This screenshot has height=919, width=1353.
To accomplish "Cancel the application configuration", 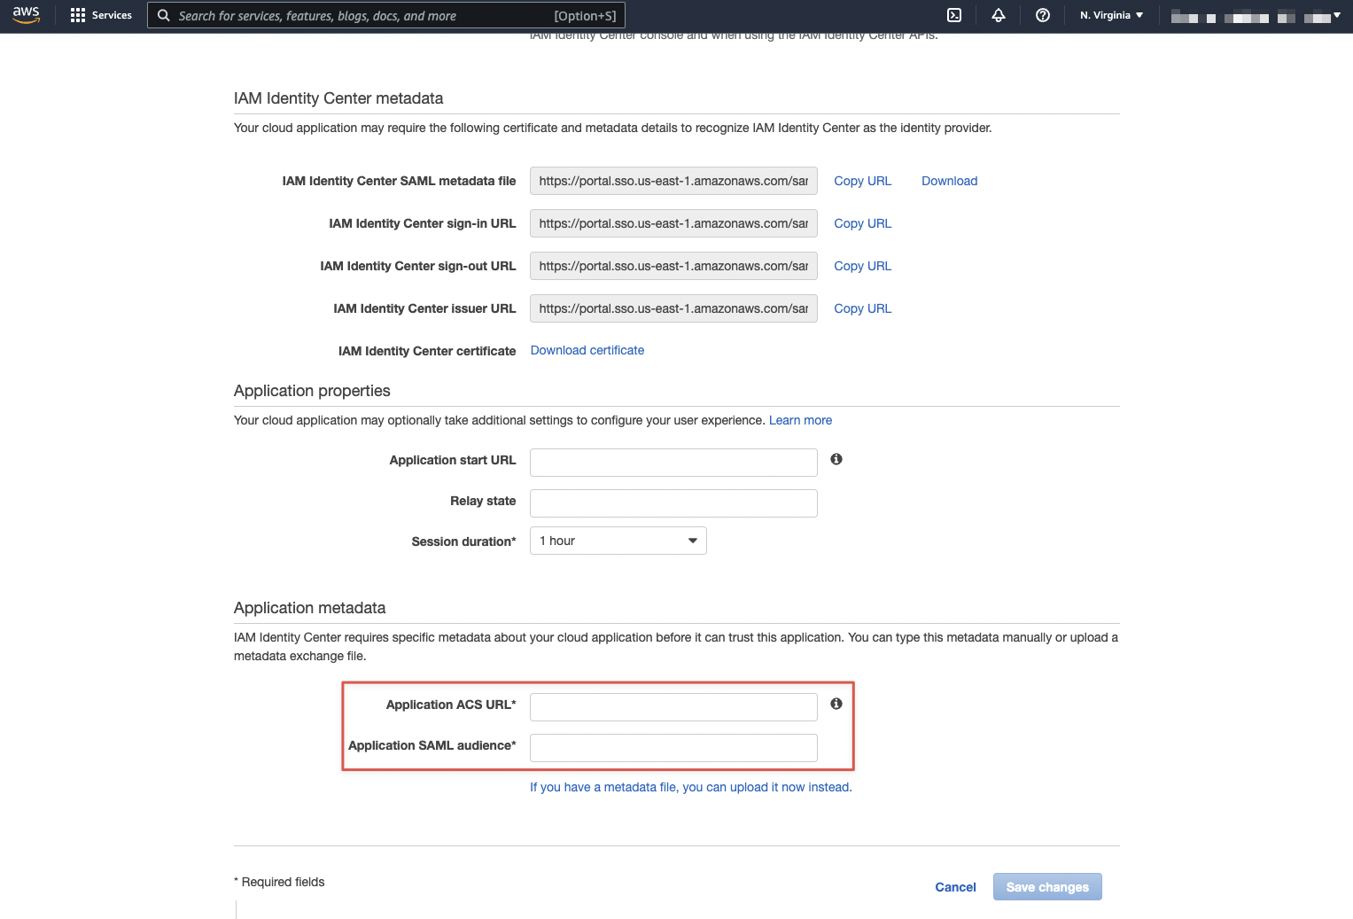I will [x=955, y=887].
